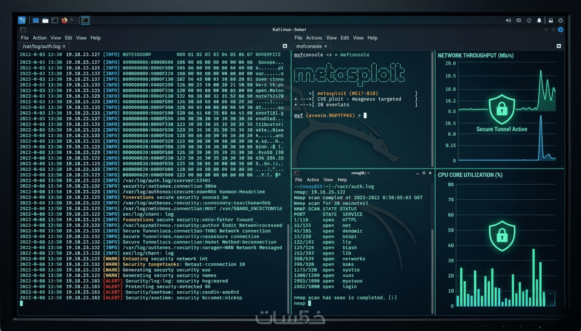Launch the terminal icon beside the file manager
Viewport: 581px width, 331px height.
55,20
